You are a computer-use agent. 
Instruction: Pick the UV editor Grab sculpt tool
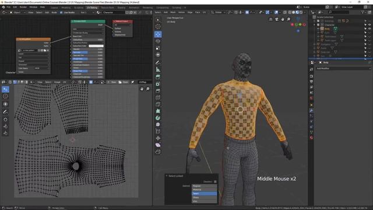(x=5, y=120)
